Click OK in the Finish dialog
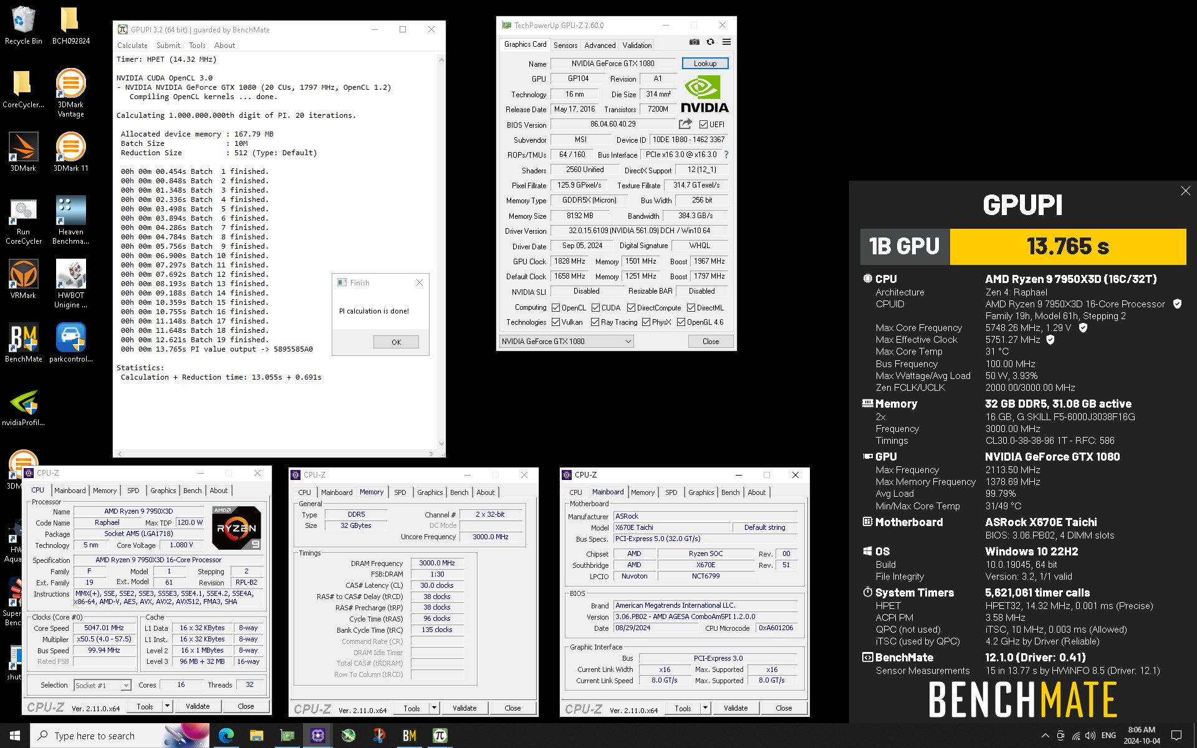This screenshot has height=748, width=1197. pyautogui.click(x=396, y=342)
